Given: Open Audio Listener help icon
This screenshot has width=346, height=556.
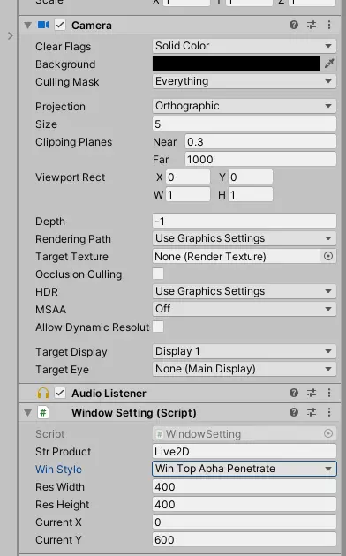Looking at the screenshot, I should point(294,393).
